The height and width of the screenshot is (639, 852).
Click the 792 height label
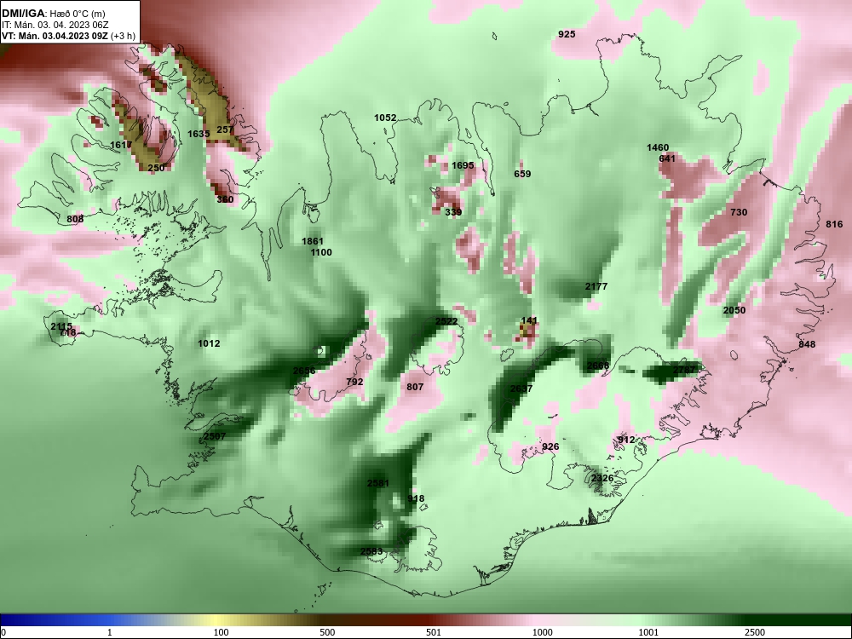coord(354,383)
